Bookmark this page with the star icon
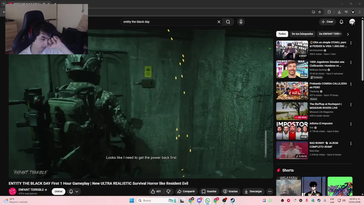Image resolution: width=364 pixels, height=205 pixels. [320, 12]
